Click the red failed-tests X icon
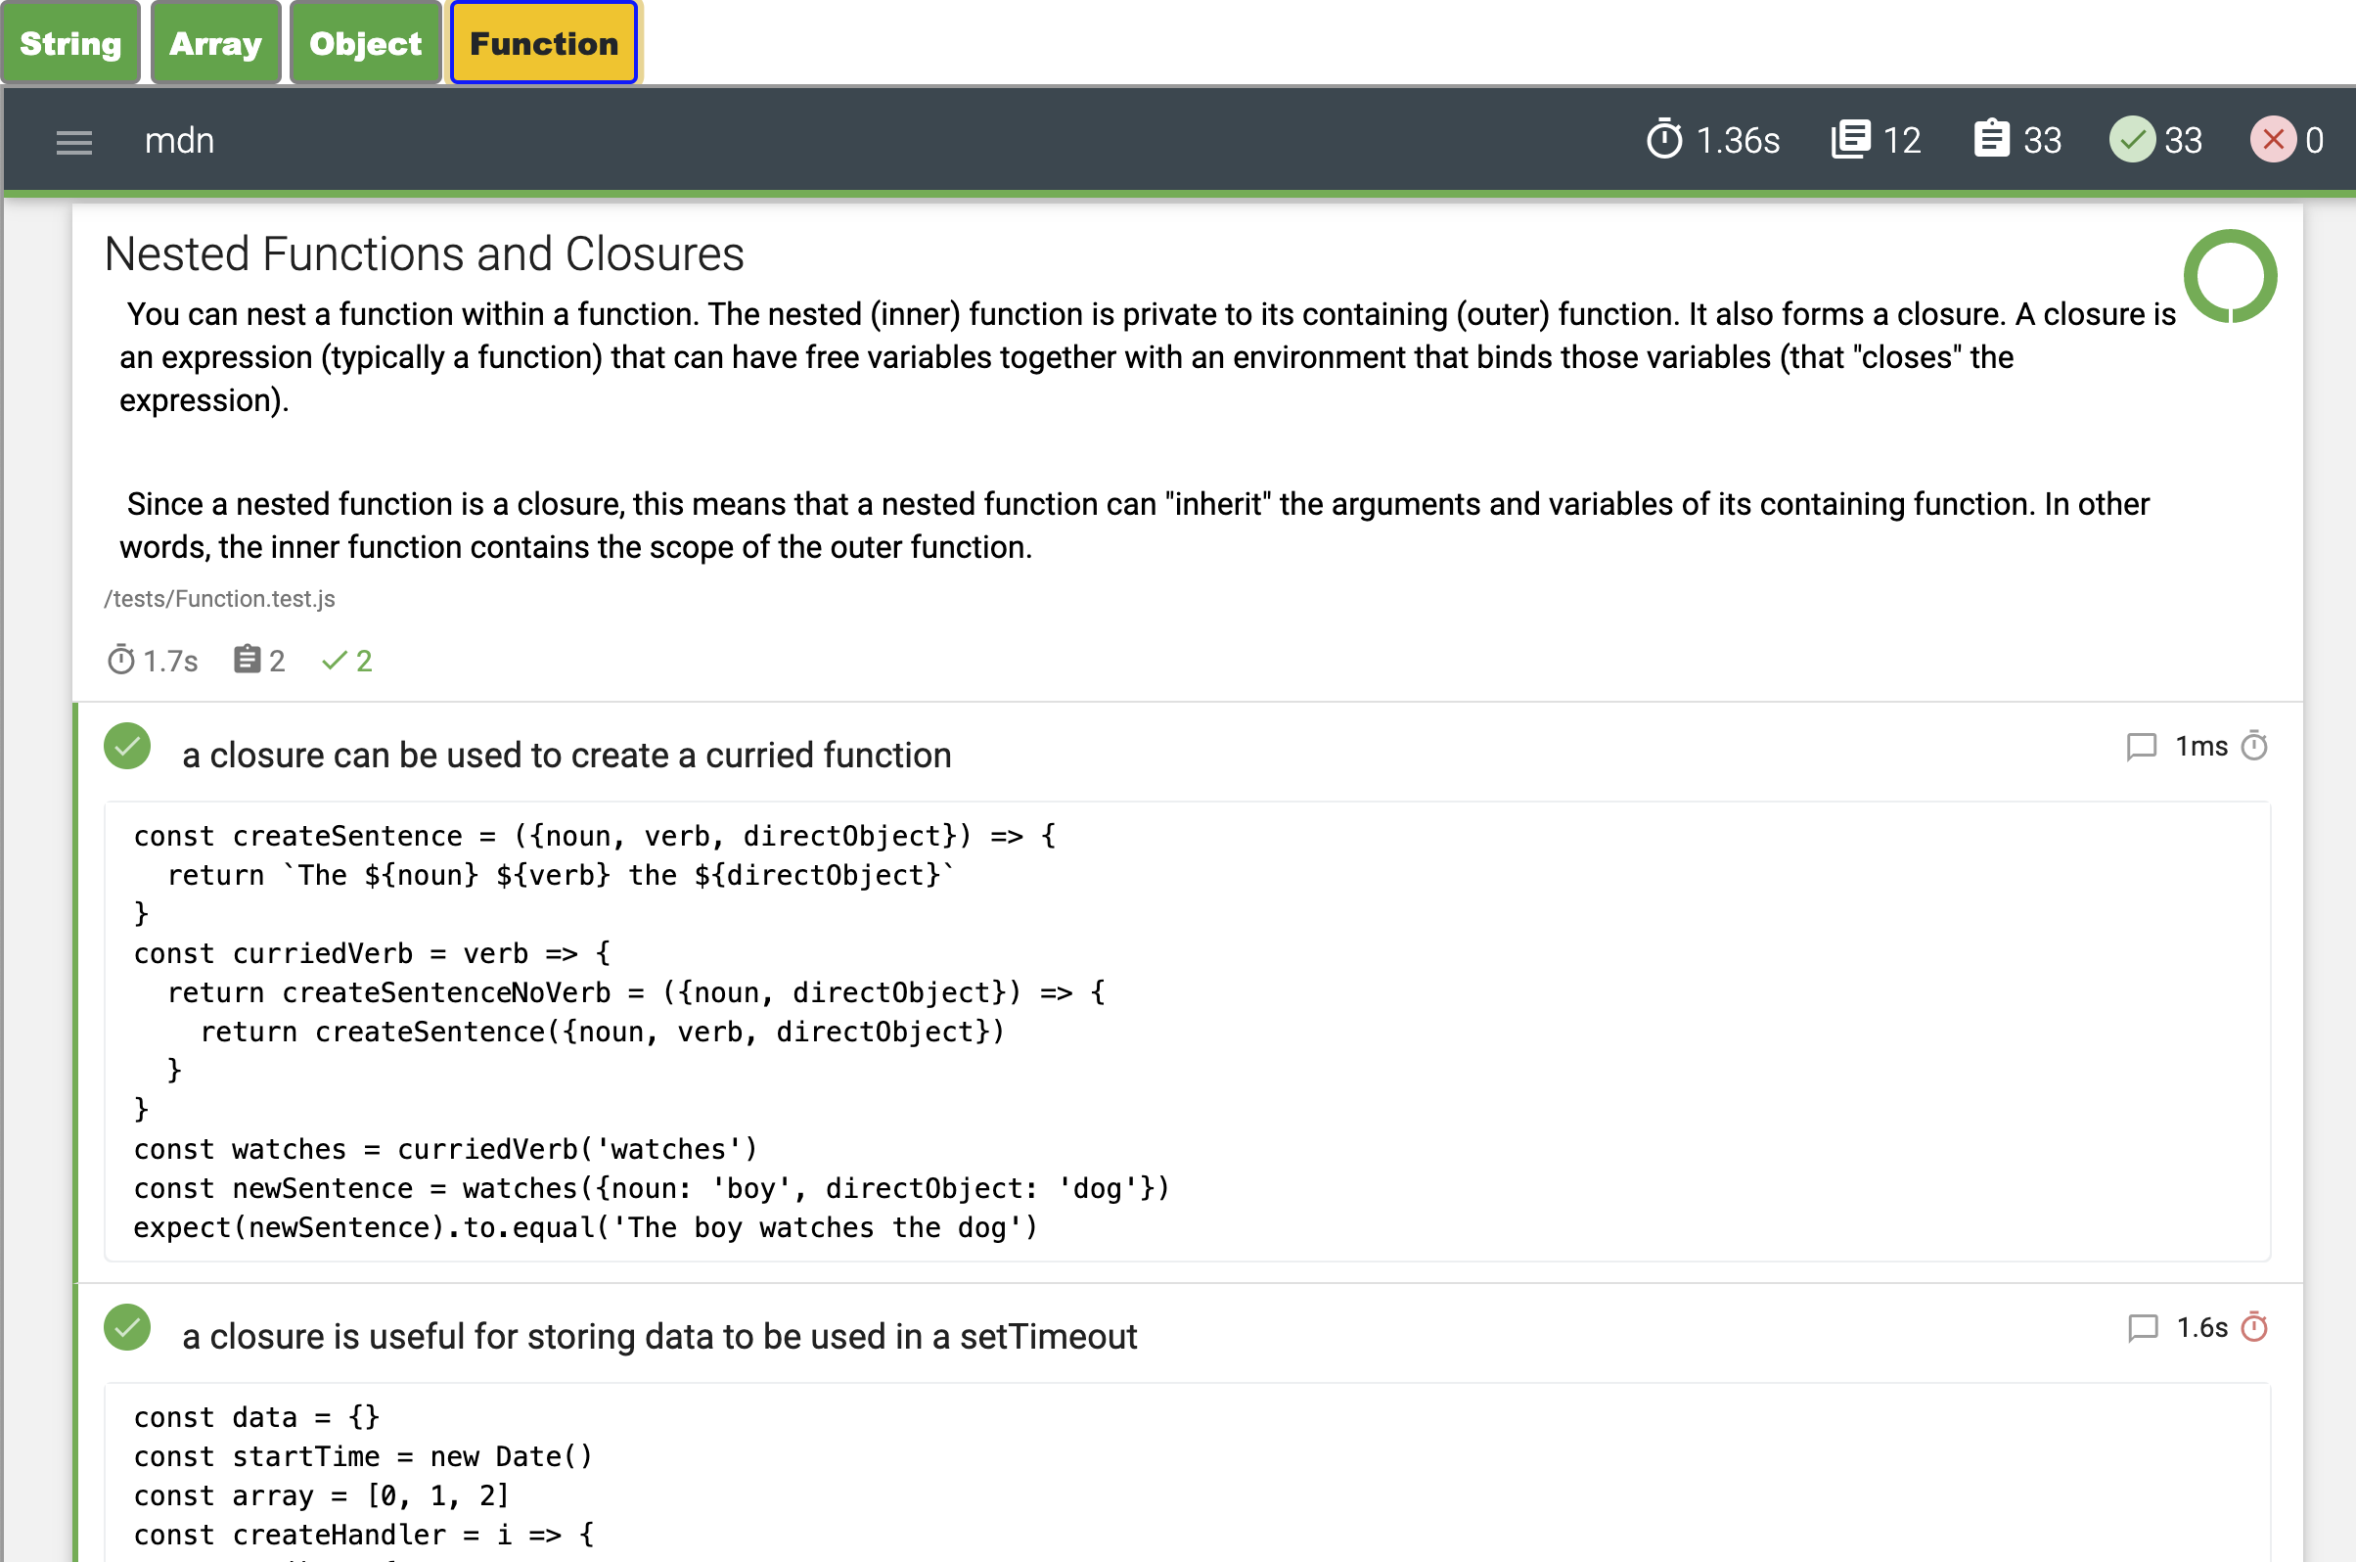Screen dimensions: 2356x1562 [2274, 139]
